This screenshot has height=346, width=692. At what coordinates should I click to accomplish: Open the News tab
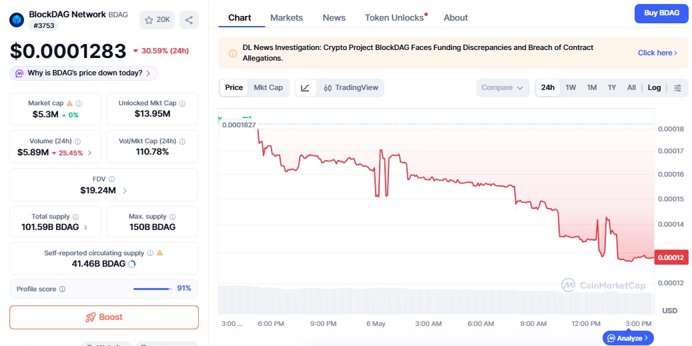(334, 18)
